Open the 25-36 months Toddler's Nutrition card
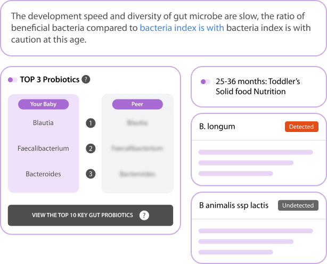Viewport: 327px width, 264px height. 258,87
